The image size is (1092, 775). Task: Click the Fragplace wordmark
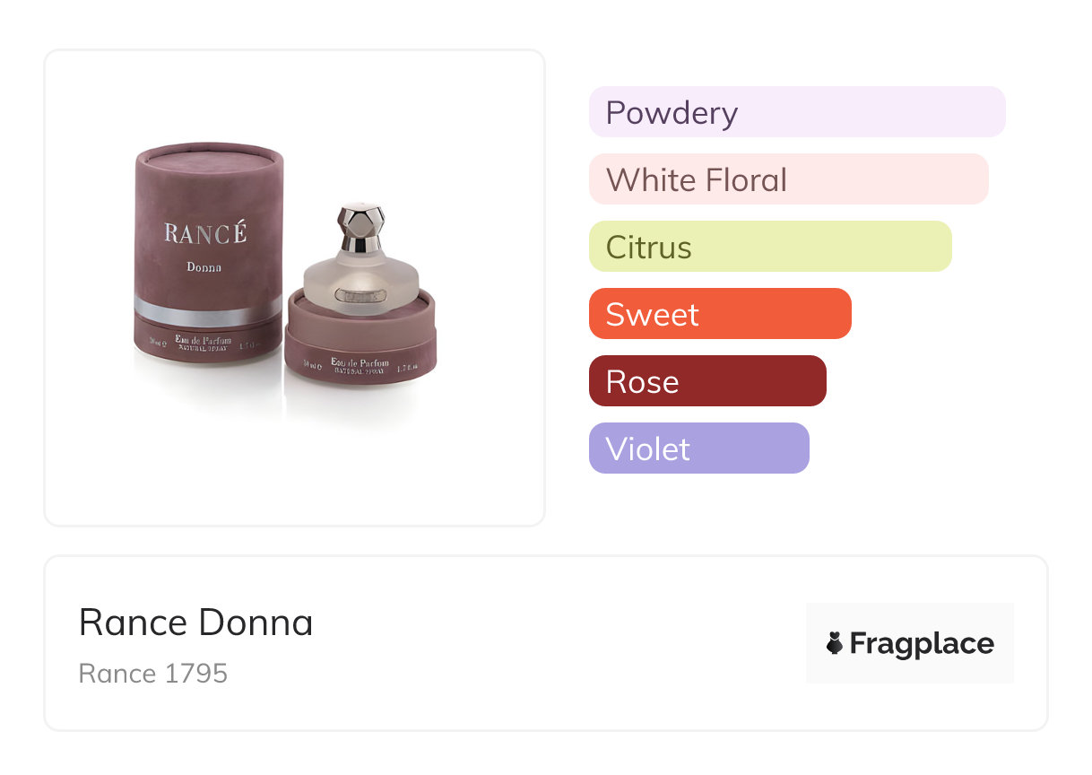(x=922, y=643)
